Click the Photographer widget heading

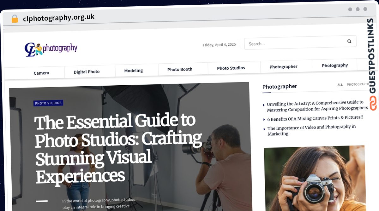(x=280, y=87)
